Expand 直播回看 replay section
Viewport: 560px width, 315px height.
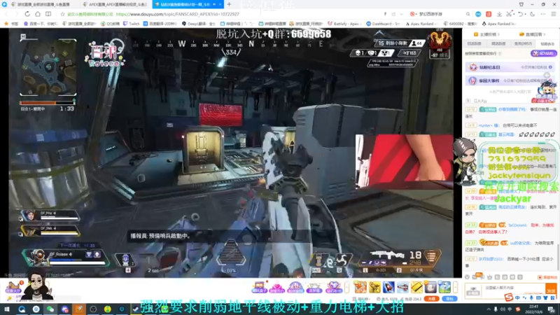(533, 34)
